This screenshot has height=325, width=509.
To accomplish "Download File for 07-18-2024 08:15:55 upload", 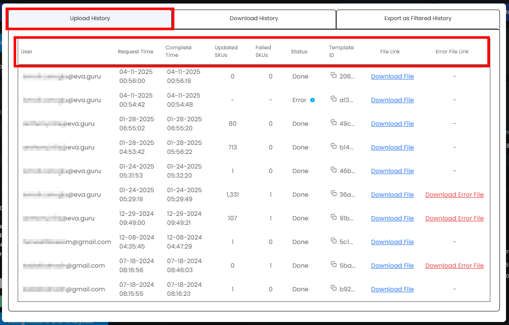I will [393, 289].
